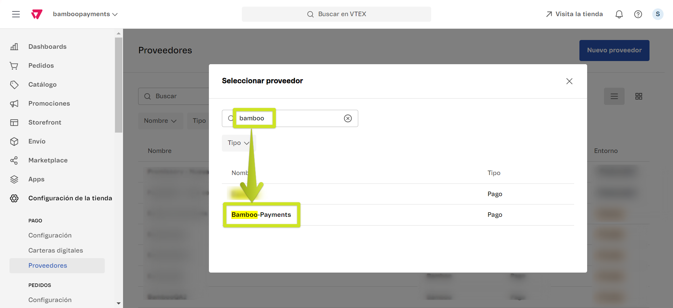673x308 pixels.
Task: Open Marketplace section
Action: click(x=48, y=160)
